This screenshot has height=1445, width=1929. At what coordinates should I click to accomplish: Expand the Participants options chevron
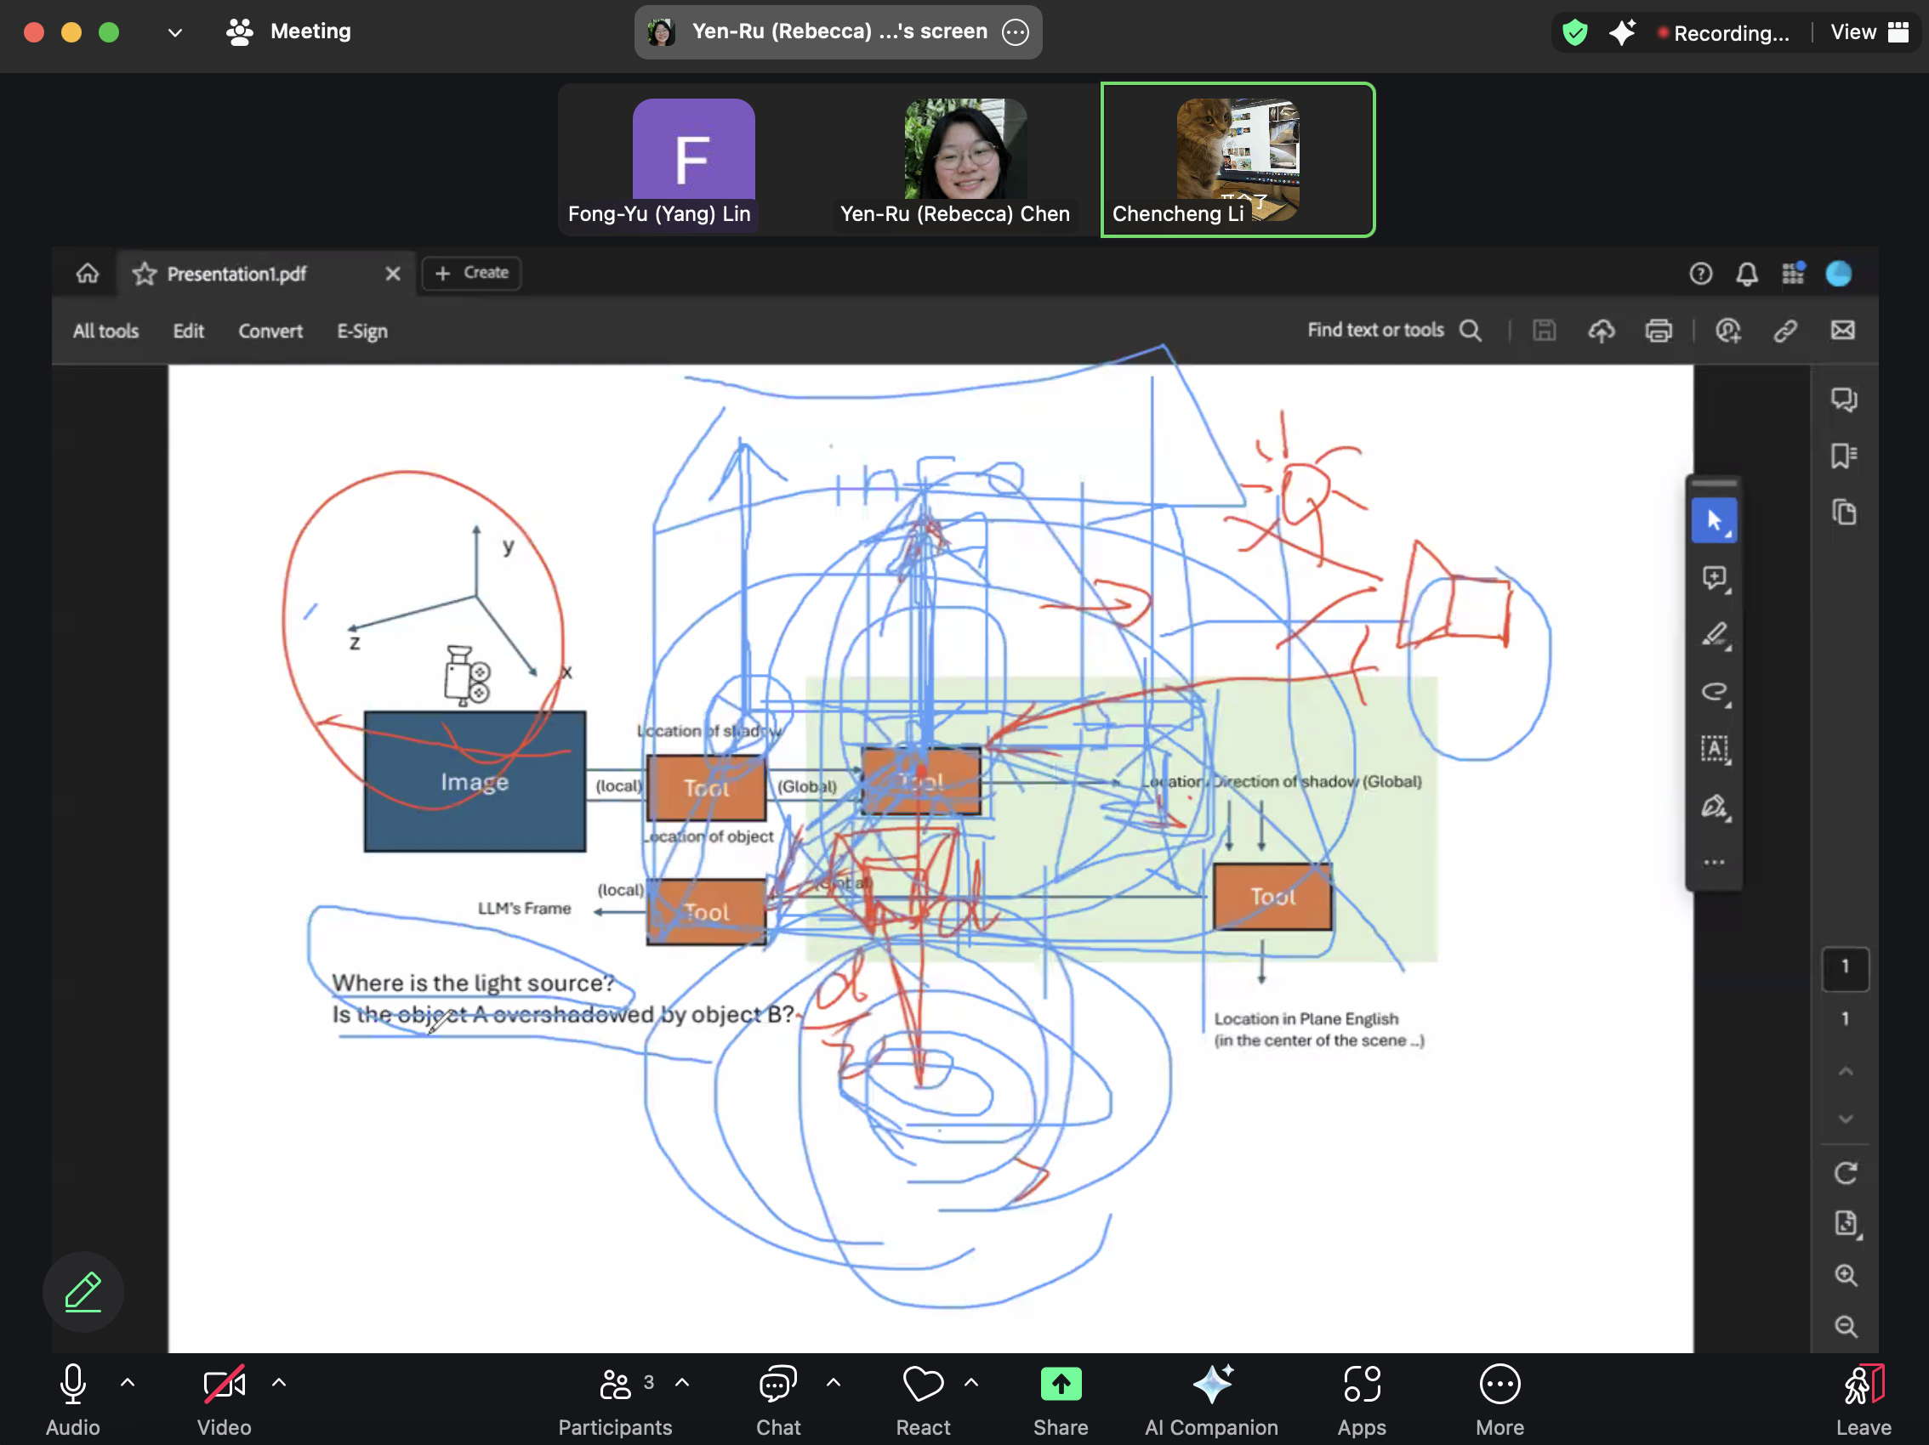(x=681, y=1383)
